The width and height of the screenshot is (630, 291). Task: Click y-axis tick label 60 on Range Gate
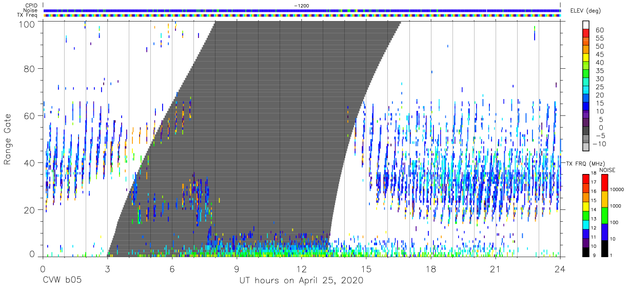coord(29,115)
